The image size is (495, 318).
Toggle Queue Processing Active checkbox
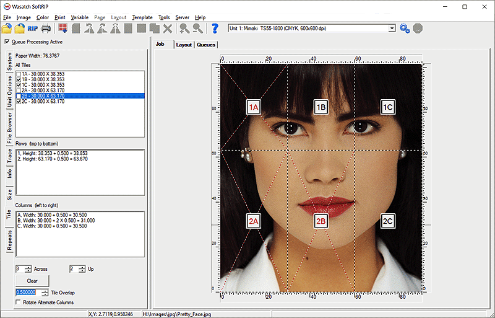tap(7, 42)
